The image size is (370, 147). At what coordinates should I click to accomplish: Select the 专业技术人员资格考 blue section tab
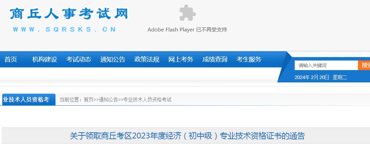pos(28,99)
